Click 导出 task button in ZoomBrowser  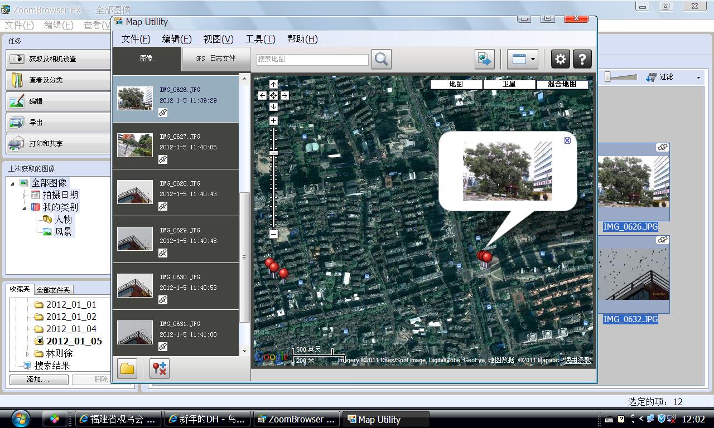click(x=59, y=122)
